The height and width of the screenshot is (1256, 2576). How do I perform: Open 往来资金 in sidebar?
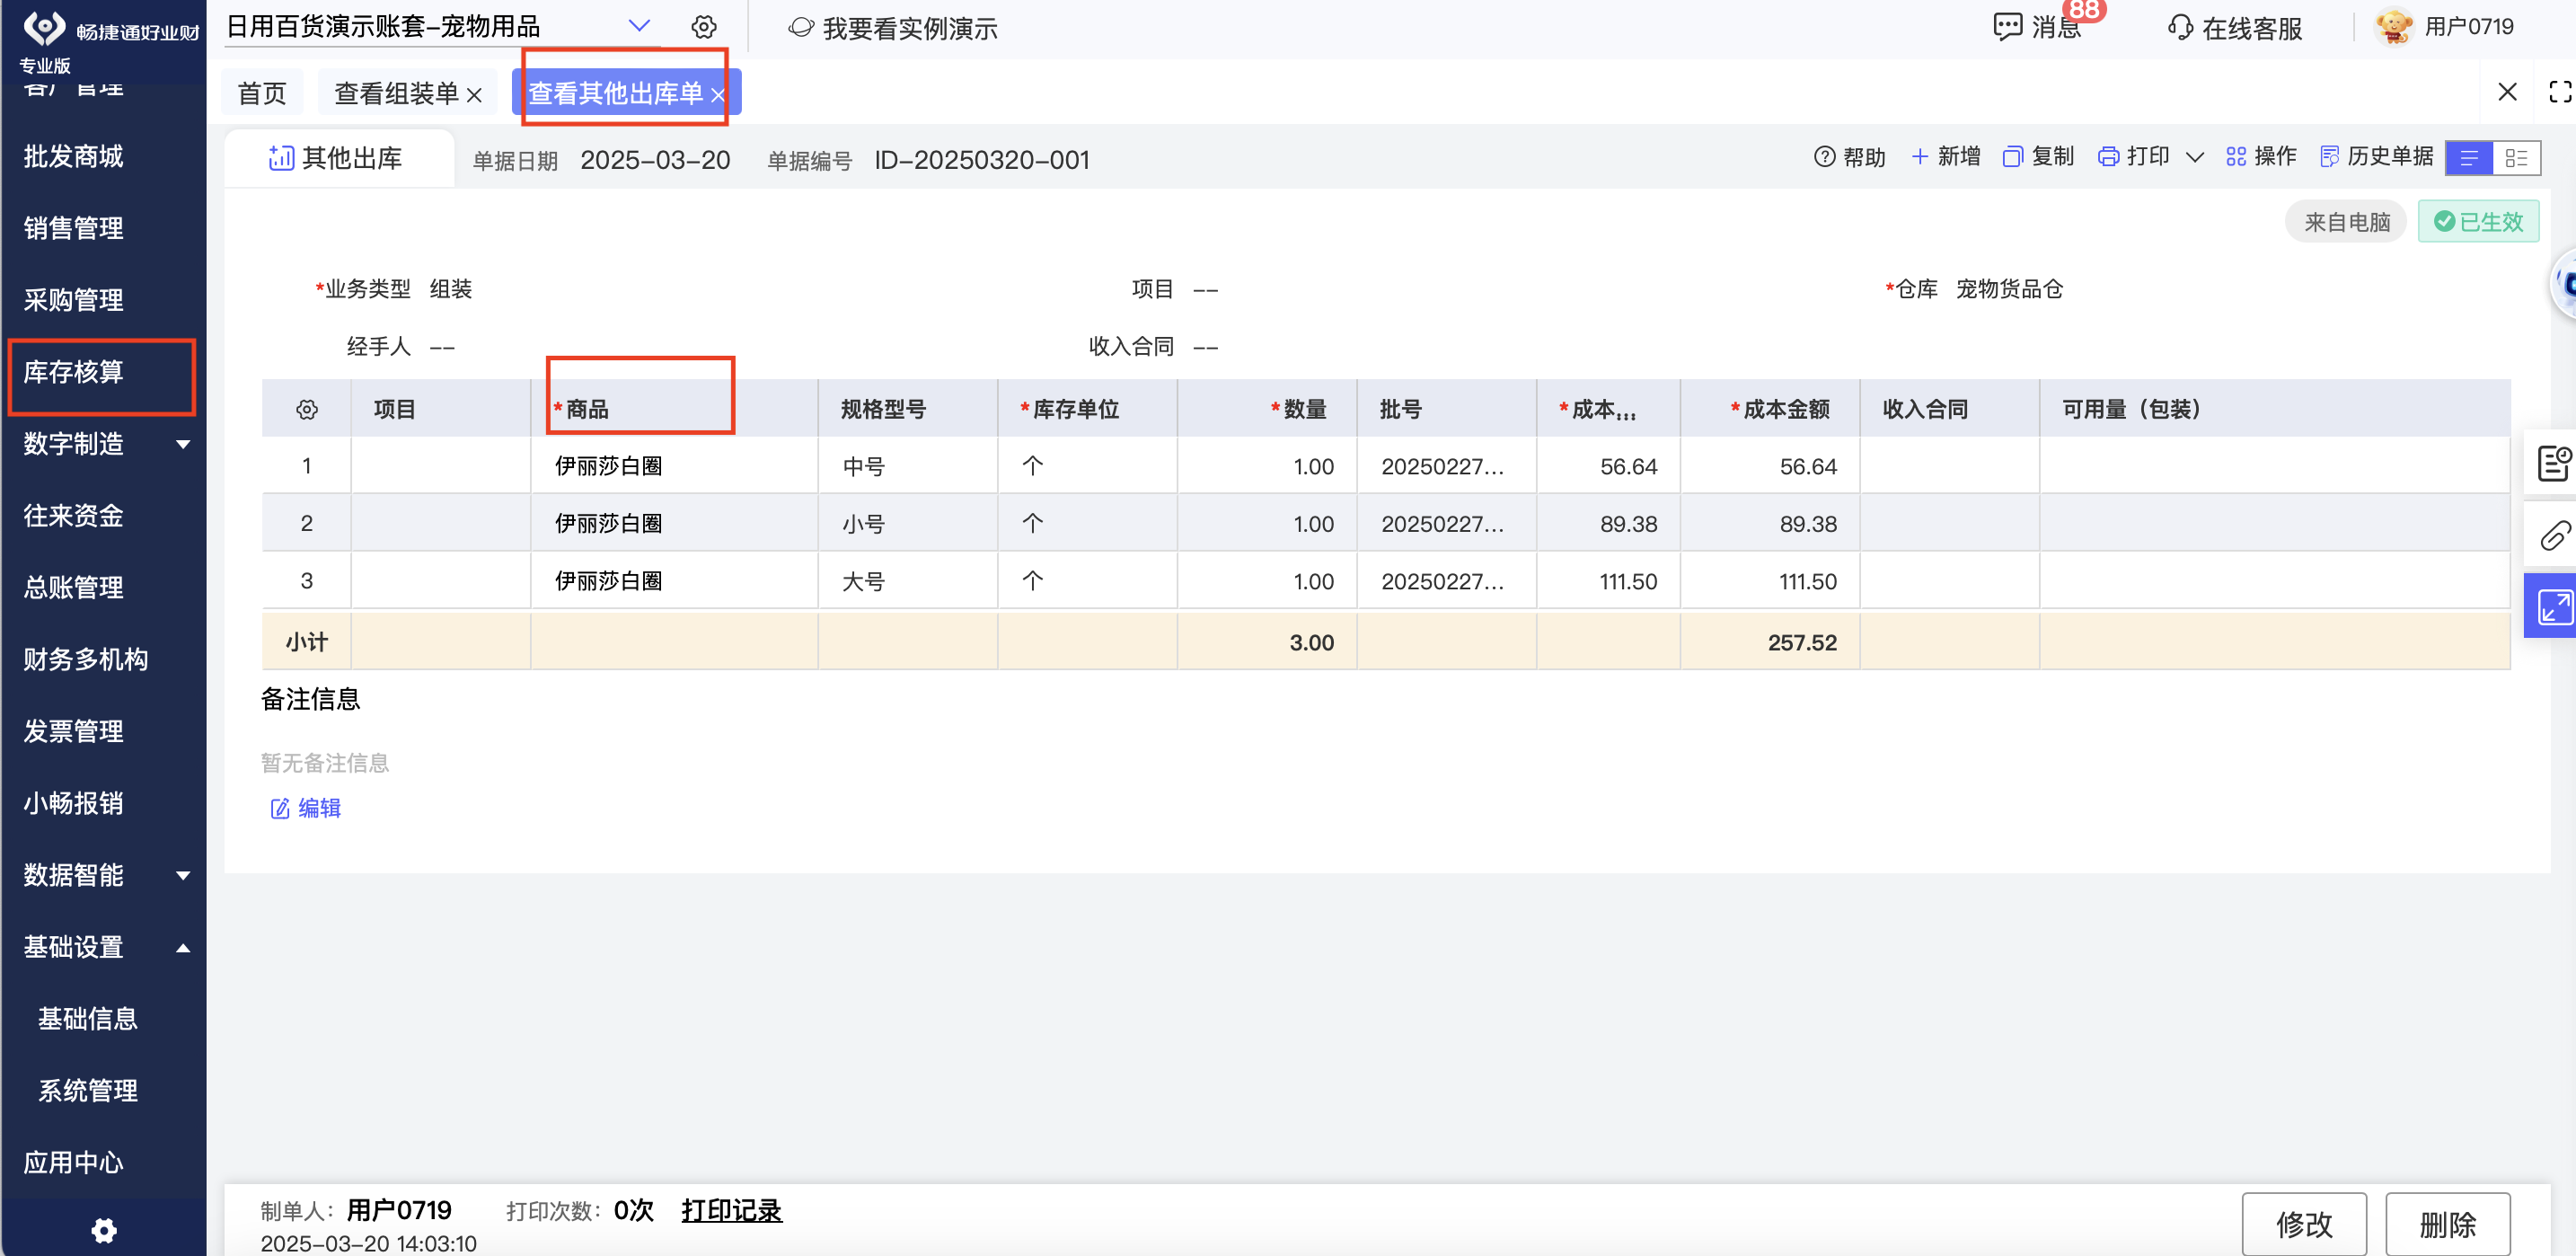(x=74, y=516)
